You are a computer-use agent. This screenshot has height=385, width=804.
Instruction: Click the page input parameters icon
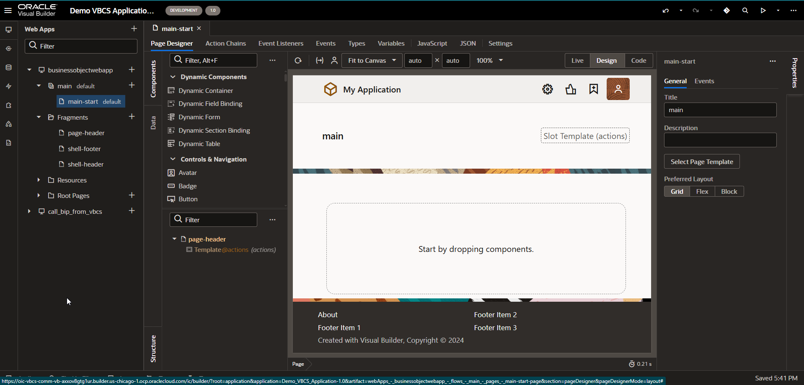click(x=320, y=60)
